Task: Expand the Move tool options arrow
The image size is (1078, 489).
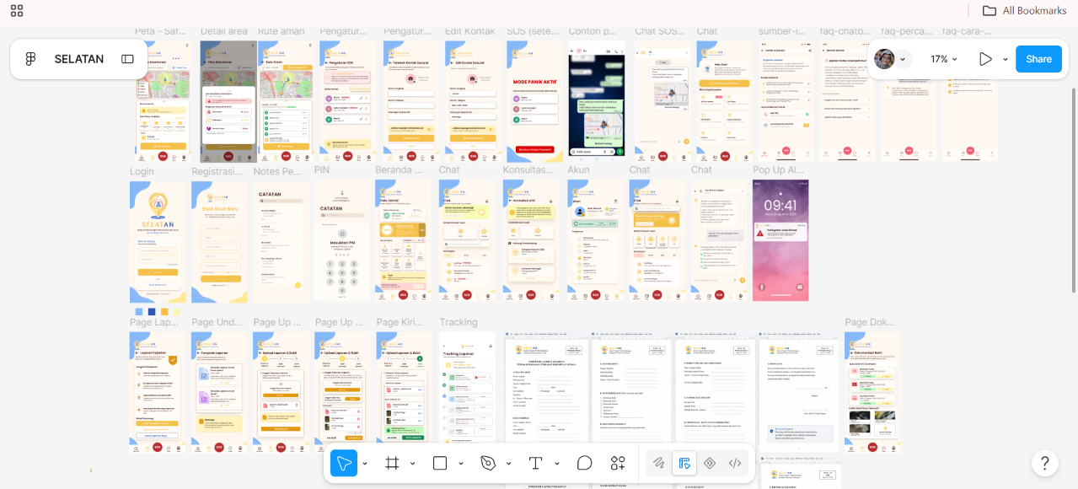Action: click(365, 464)
